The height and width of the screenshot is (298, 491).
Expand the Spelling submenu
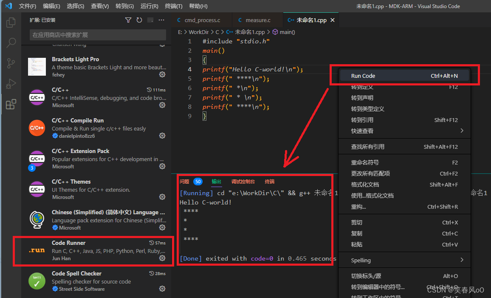click(404, 260)
